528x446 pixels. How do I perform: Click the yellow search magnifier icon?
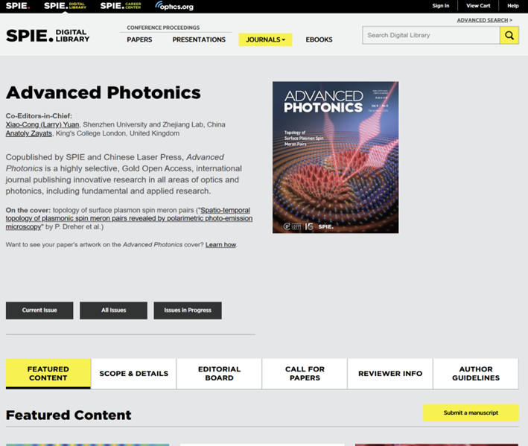(x=509, y=35)
